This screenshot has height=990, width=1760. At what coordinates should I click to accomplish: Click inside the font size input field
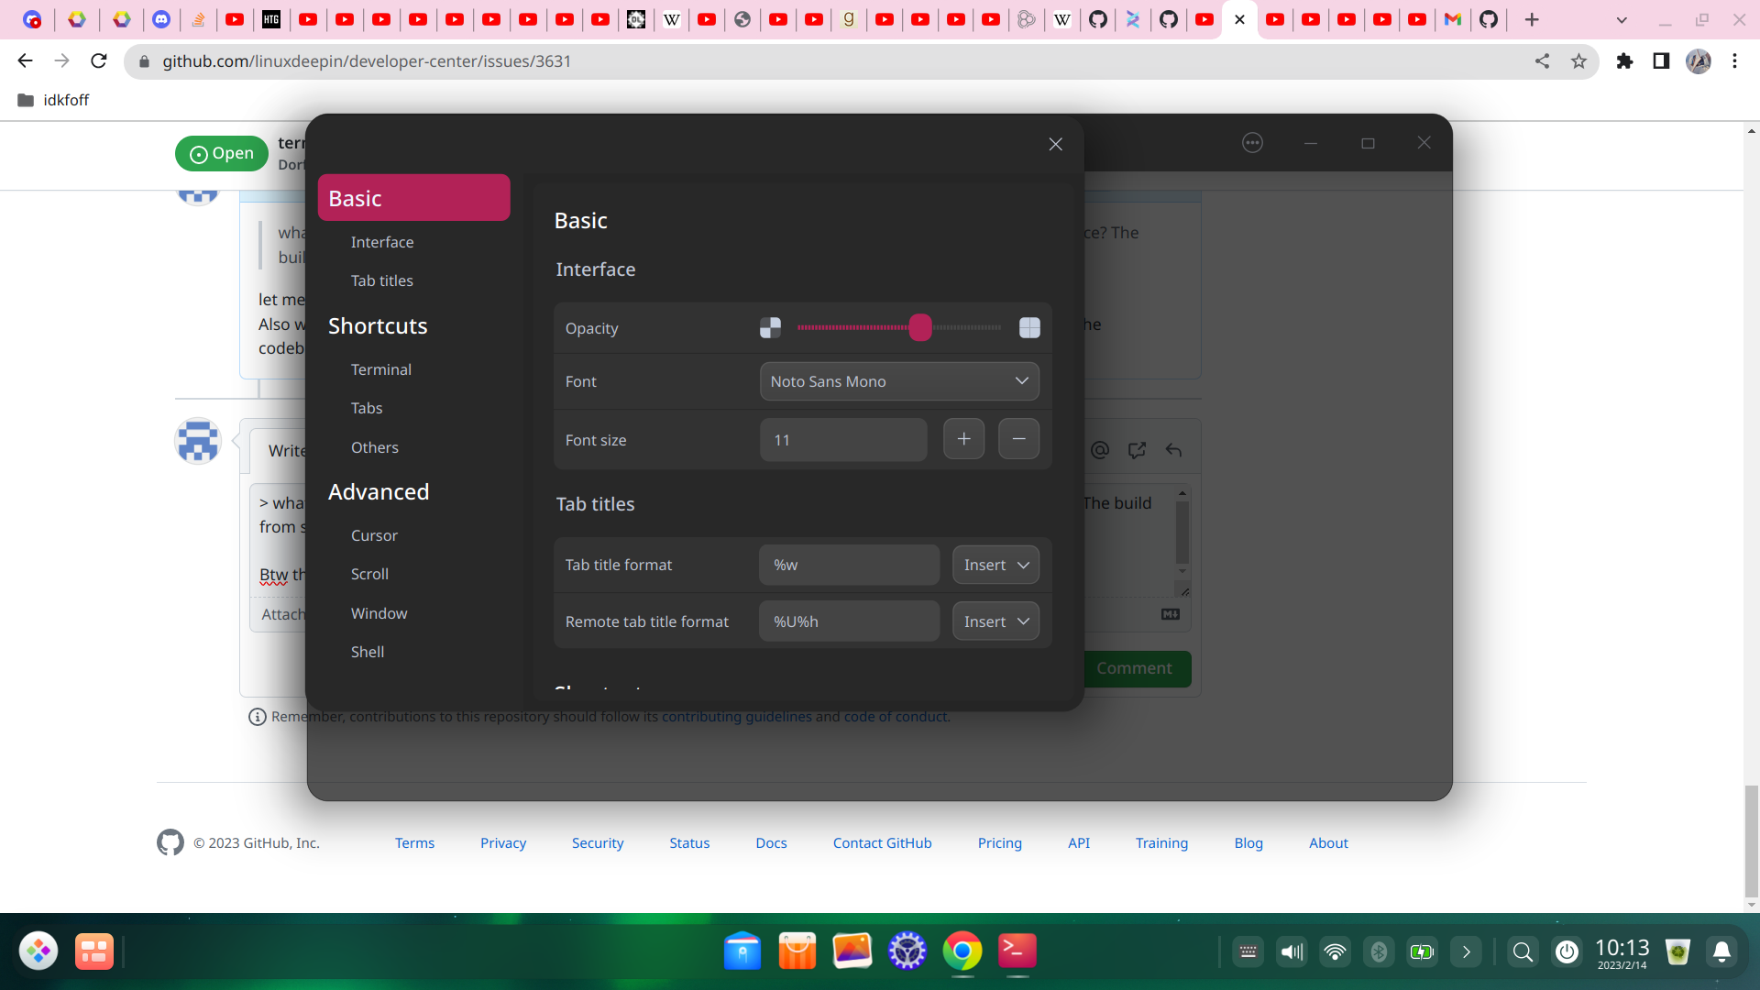click(x=843, y=439)
